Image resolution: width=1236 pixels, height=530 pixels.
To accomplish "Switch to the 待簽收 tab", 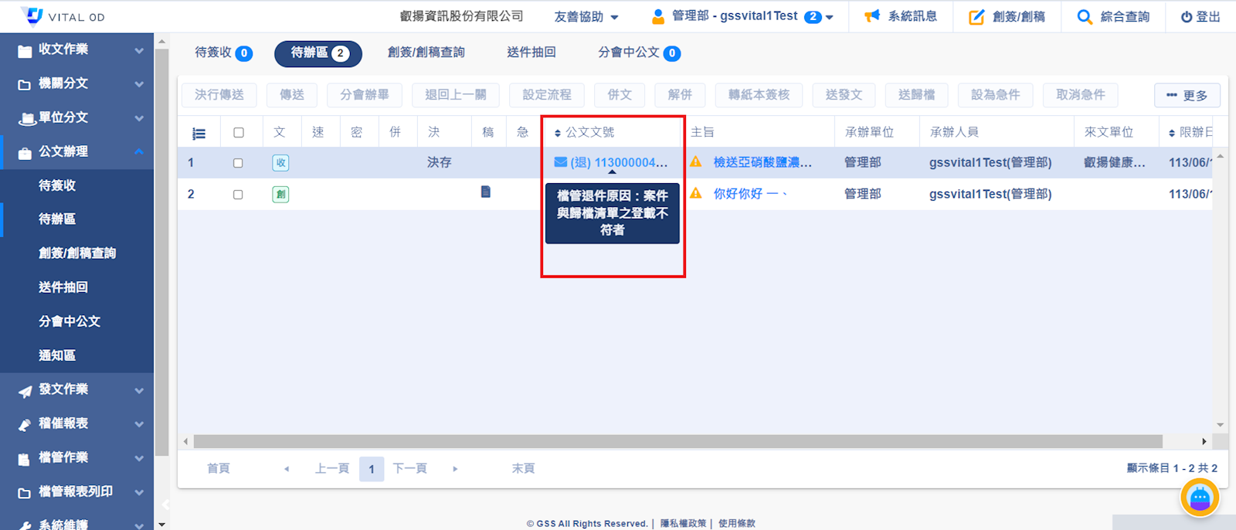I will click(222, 53).
